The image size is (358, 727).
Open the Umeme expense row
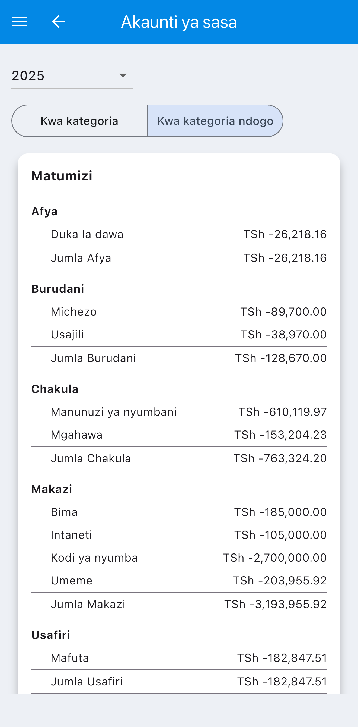(179, 581)
